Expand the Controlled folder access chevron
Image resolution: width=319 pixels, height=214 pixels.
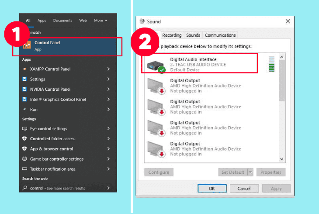pyautogui.click(x=108, y=138)
